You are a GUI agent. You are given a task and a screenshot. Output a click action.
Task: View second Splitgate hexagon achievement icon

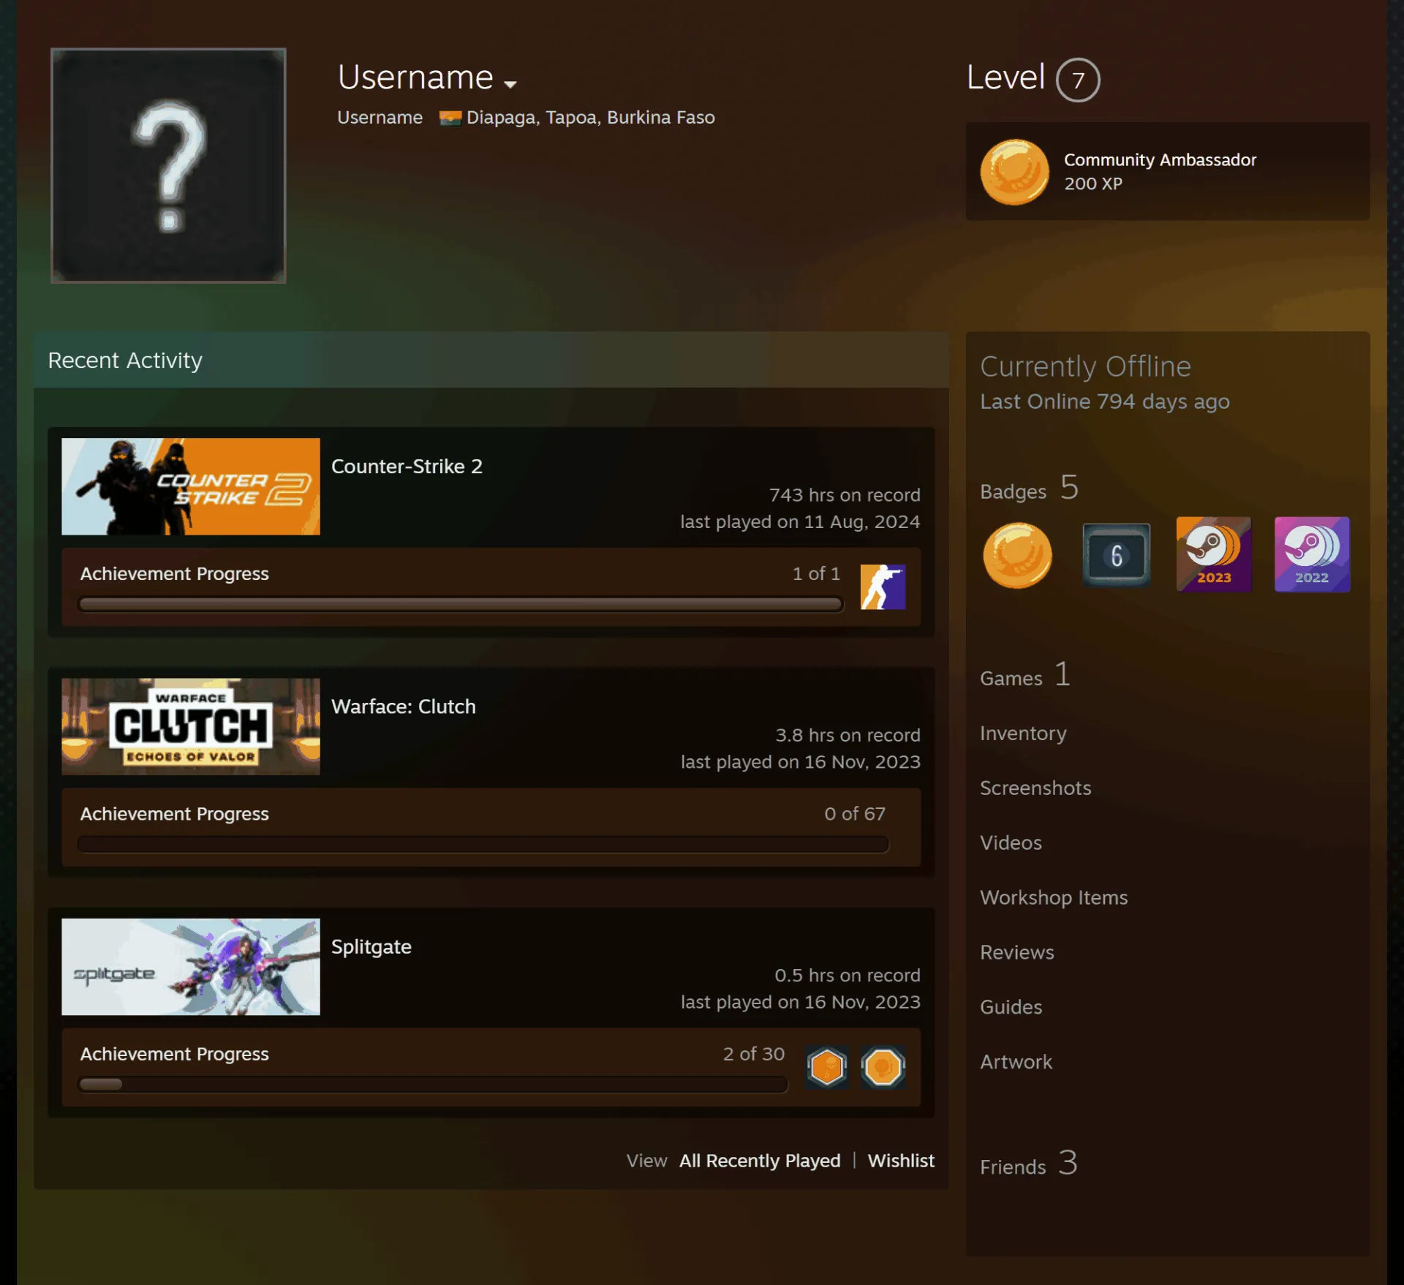click(883, 1067)
